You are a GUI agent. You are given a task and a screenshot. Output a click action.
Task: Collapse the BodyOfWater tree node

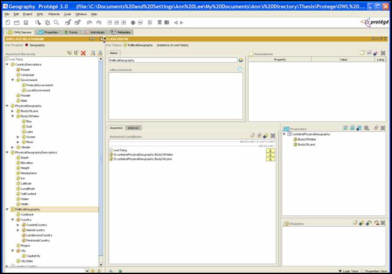pos(13,116)
